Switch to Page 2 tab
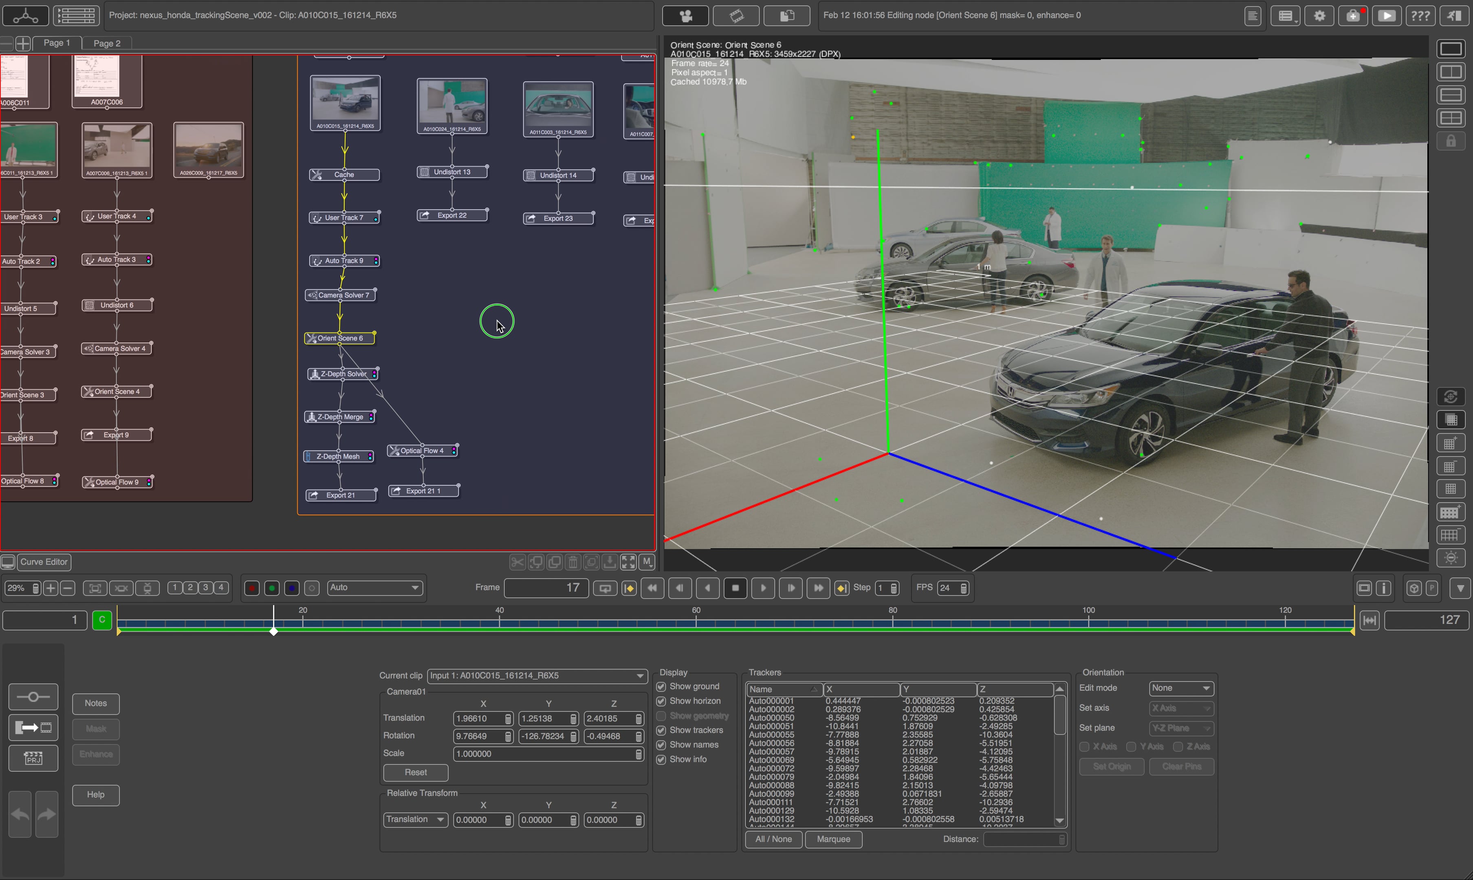Screen dimensions: 1473x880 pyautogui.click(x=107, y=43)
